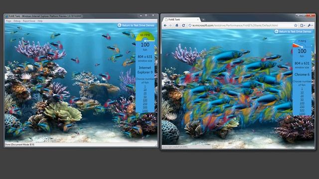The height and width of the screenshot is (179, 319).
Task: Click the Chrome 6 browser label
Action: tap(302, 75)
